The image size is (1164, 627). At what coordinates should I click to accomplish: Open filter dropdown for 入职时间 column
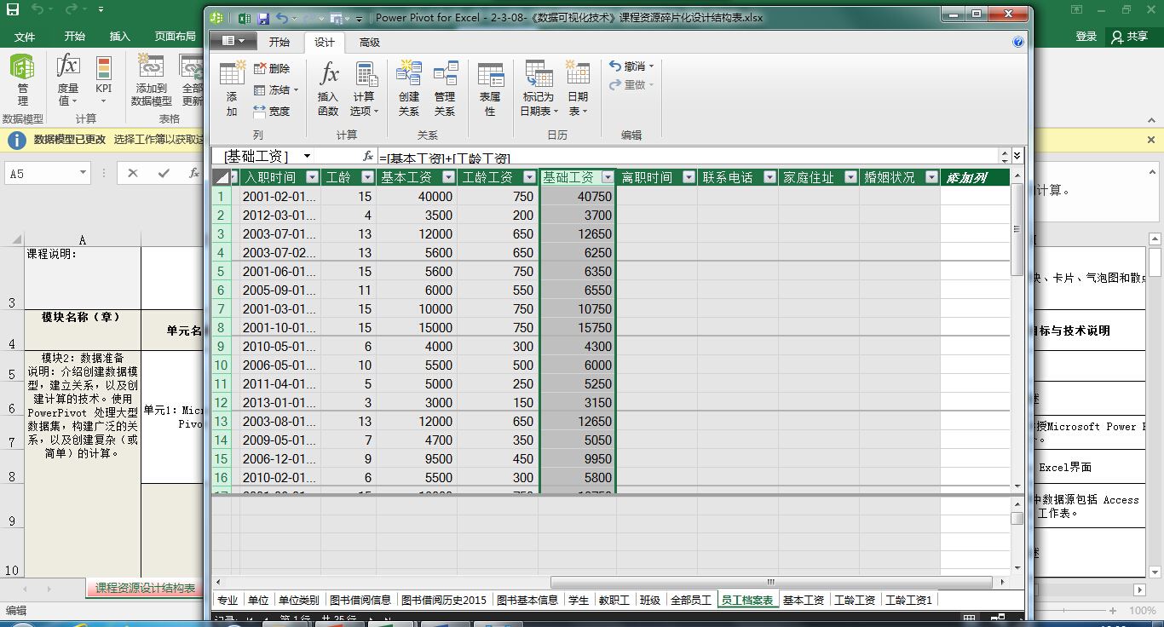point(311,177)
